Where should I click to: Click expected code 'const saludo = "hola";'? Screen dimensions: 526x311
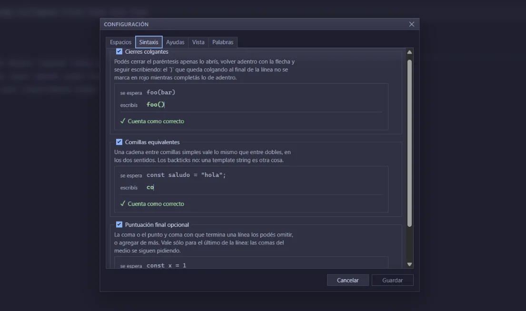186,175
